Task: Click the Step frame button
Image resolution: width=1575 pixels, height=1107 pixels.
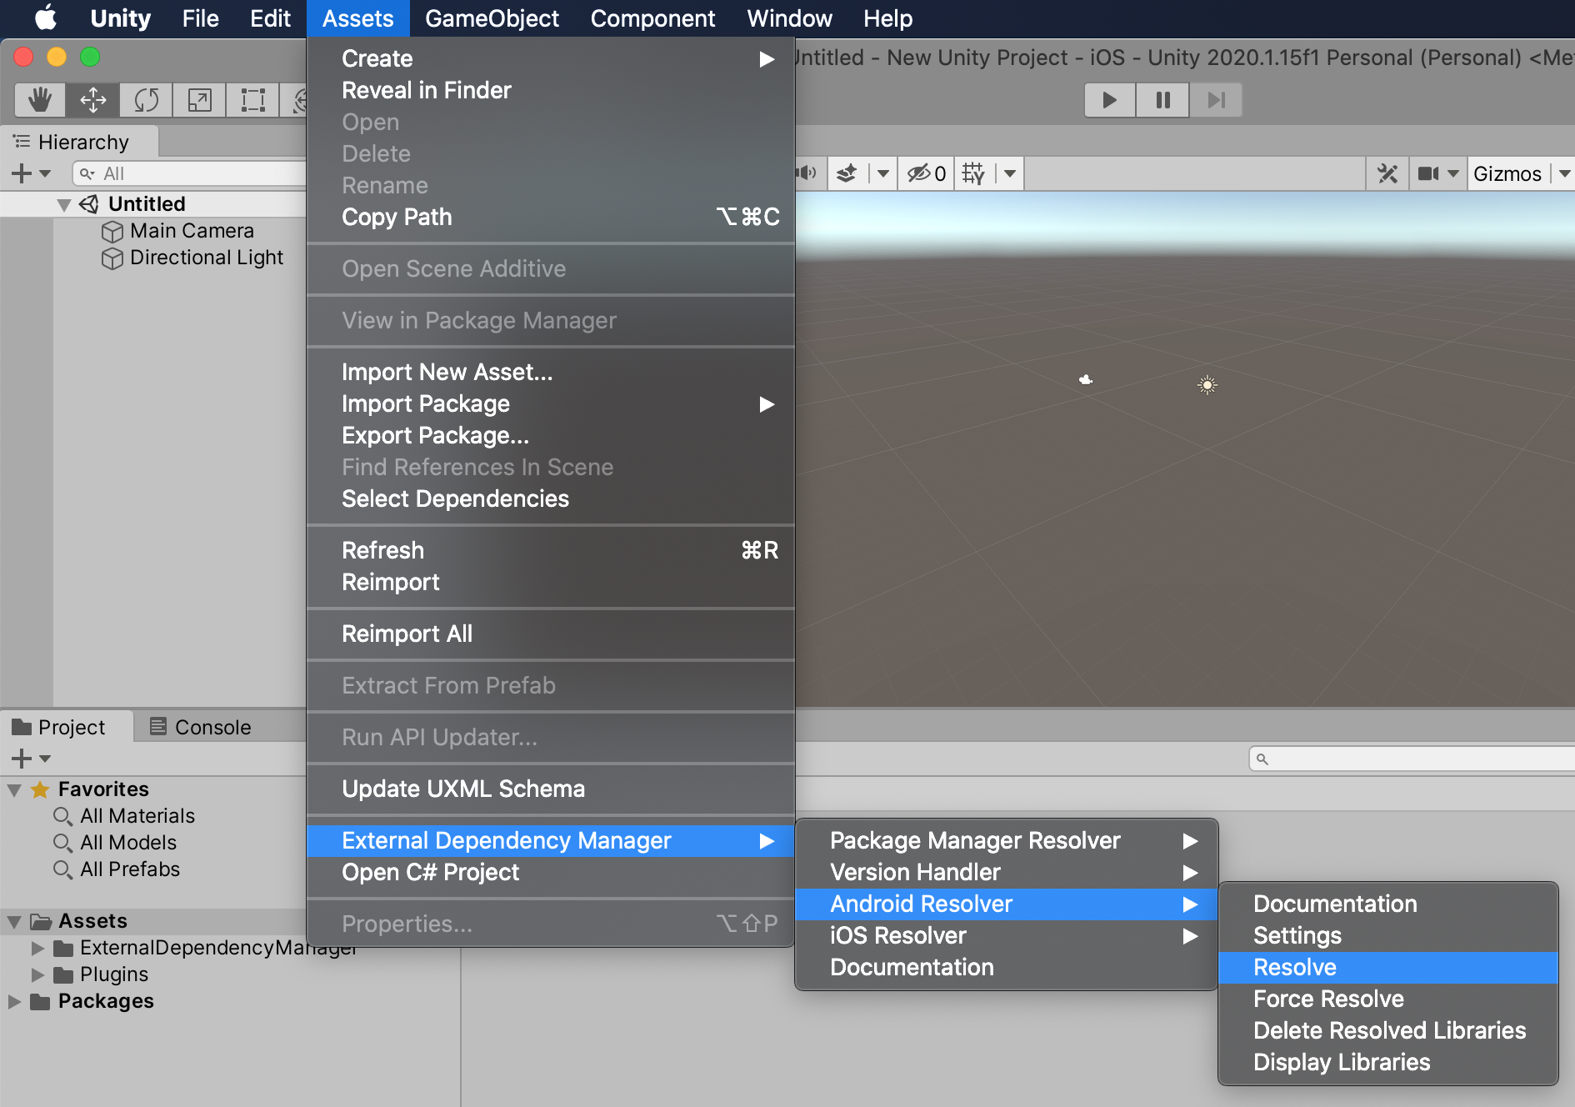Action: 1216,100
